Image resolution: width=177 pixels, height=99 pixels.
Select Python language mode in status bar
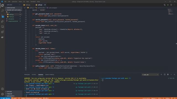(x=168, y=98)
